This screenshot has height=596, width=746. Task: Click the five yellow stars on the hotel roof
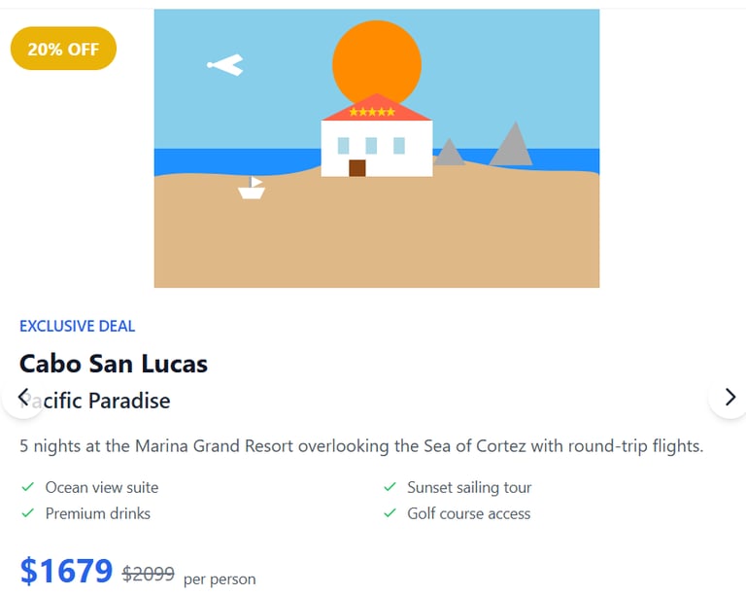(372, 113)
